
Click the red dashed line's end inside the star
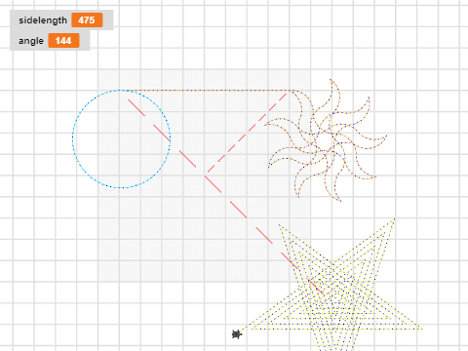point(324,294)
